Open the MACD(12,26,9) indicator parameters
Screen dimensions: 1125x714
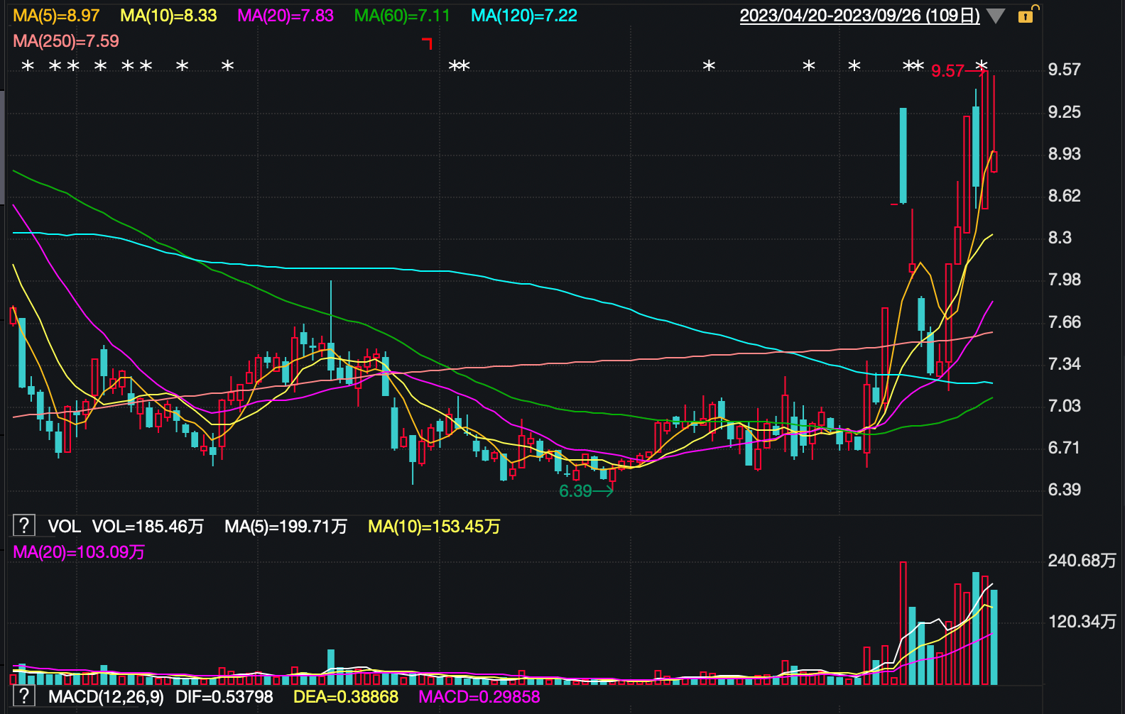coord(106,697)
